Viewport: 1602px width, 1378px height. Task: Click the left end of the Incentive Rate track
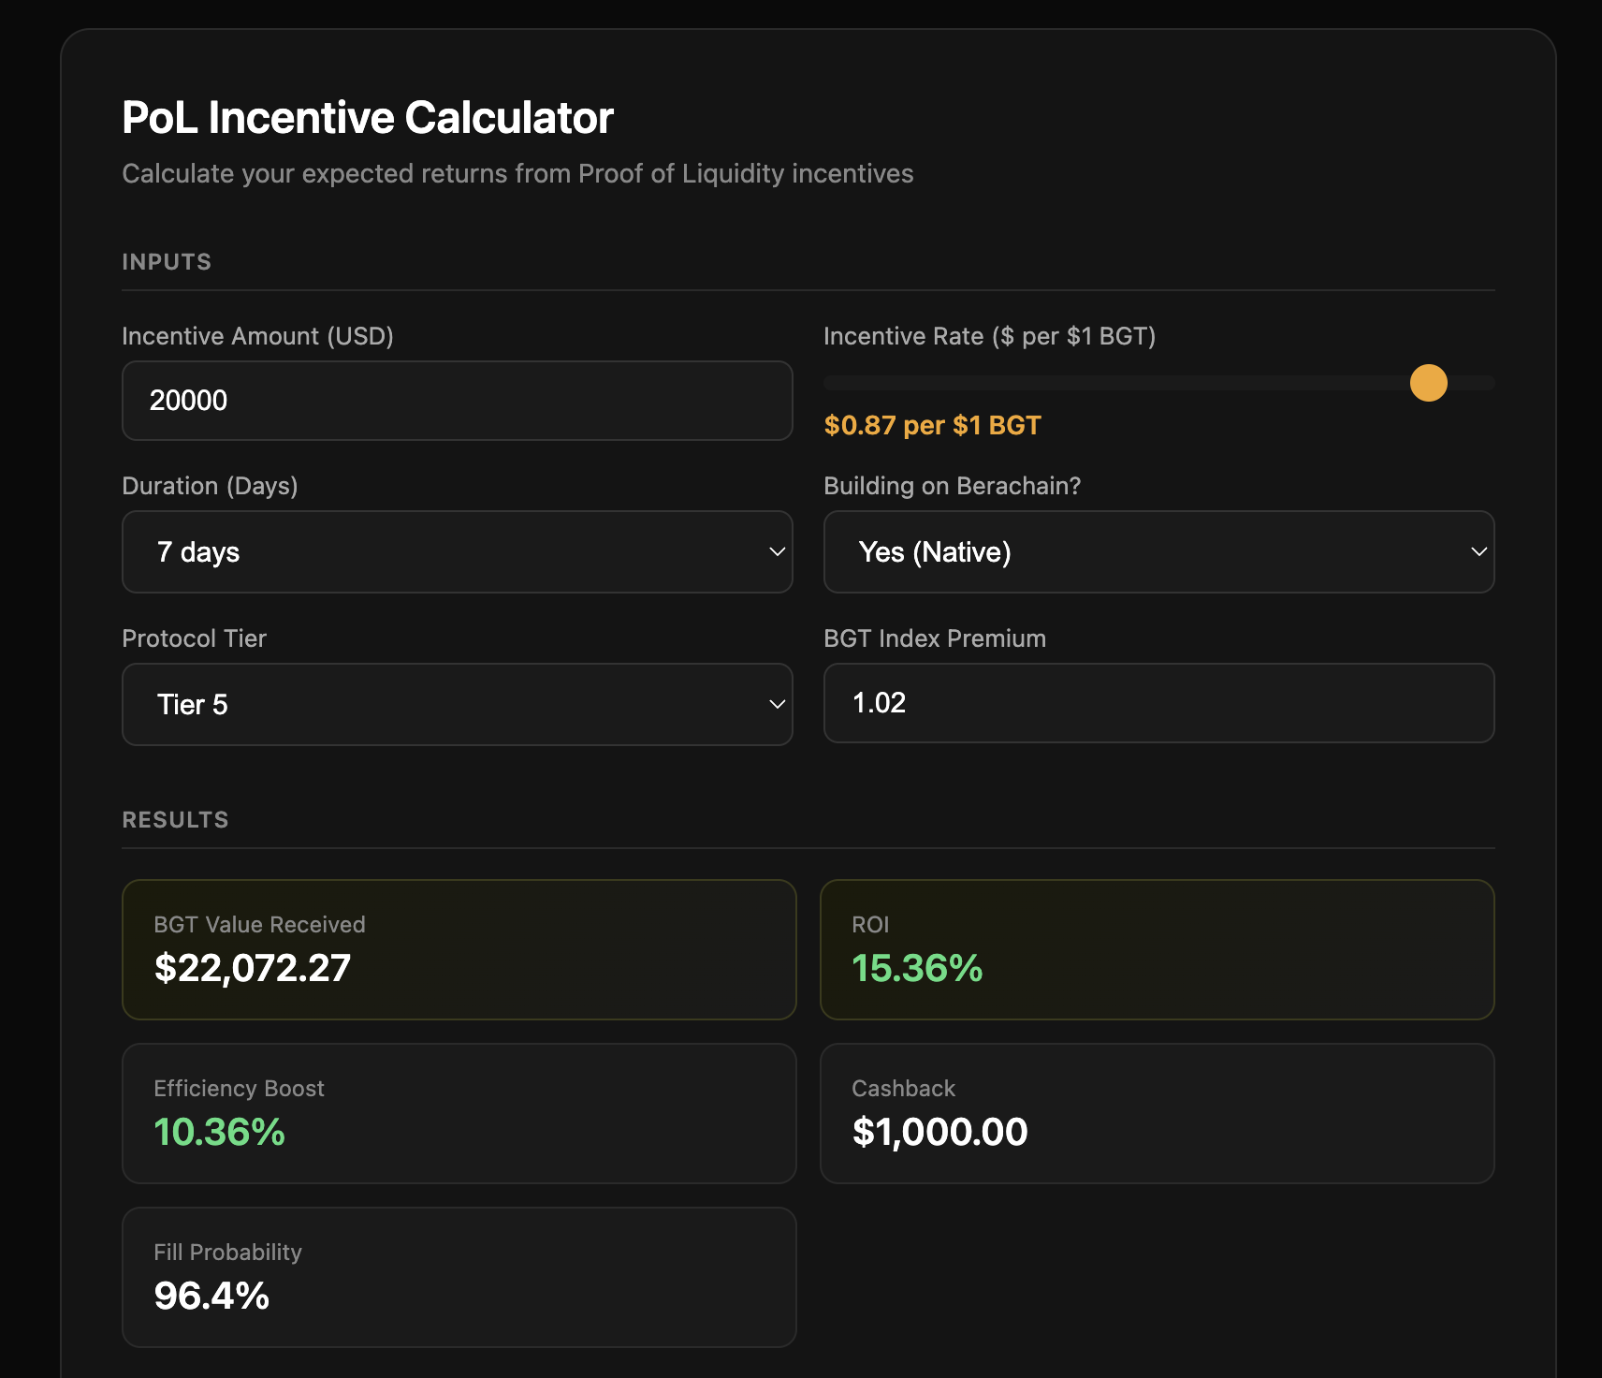click(x=833, y=383)
